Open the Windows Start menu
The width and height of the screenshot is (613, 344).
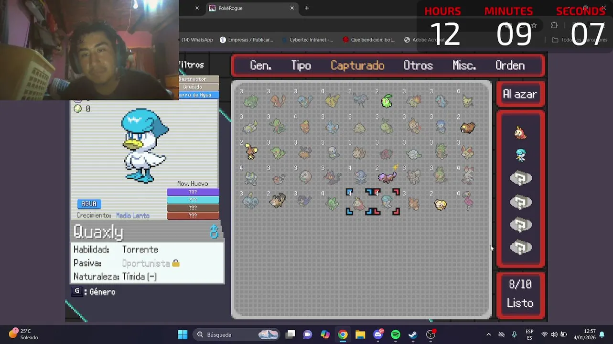(x=183, y=334)
